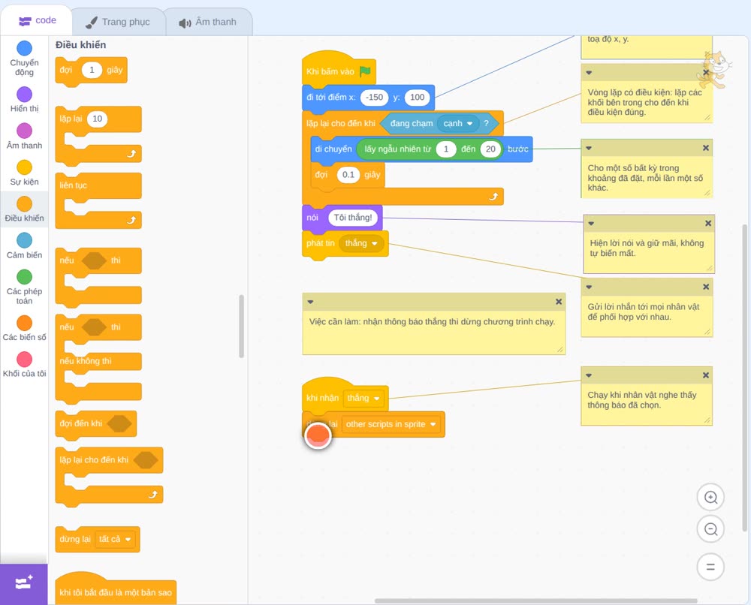Screen dimensions: 751x605
Task: Close the 'Việc cần làm' comment
Action: (559, 302)
